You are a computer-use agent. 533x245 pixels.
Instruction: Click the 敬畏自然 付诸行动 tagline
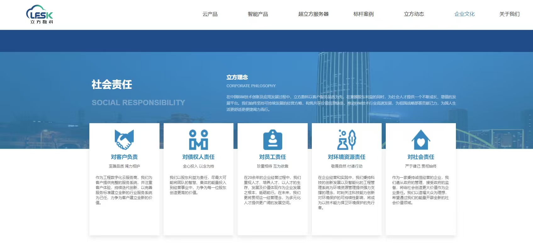347,166
